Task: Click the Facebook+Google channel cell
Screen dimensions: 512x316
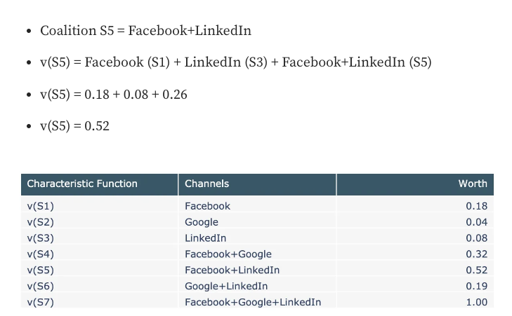Action: (228, 254)
